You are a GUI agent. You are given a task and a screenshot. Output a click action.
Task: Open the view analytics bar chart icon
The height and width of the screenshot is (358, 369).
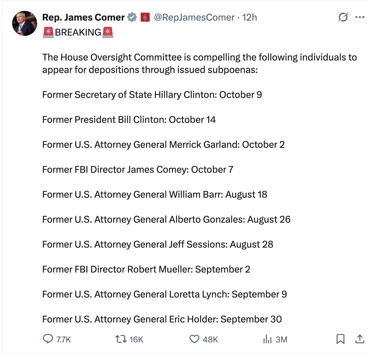point(268,339)
